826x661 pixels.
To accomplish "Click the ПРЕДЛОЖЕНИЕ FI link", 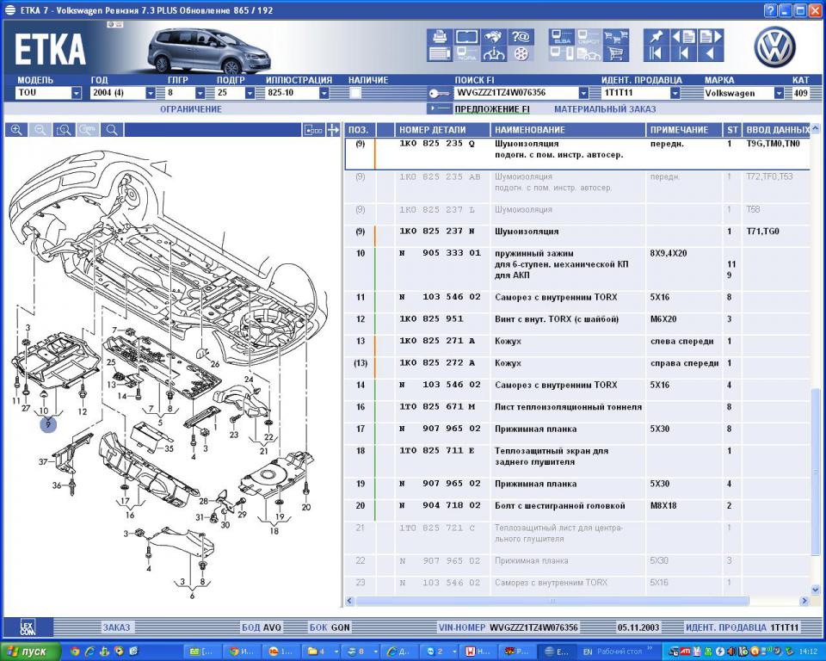I will (492, 109).
